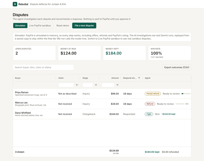Click the Speckled stoneware mugs item text
The height and width of the screenshot is (161, 204).
point(31,95)
